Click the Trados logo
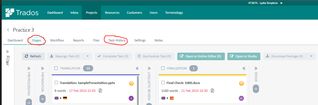Screen dimensions: 318x105 (x=22, y=13)
